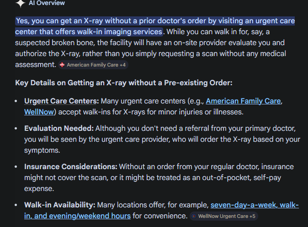The height and width of the screenshot is (227, 308).
Task: Click the AI Overview sparkle icon
Action: click(20, 3)
